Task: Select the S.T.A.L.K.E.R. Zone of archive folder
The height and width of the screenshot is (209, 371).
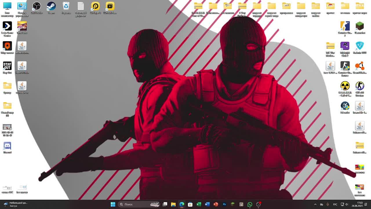Action: tap(198, 9)
